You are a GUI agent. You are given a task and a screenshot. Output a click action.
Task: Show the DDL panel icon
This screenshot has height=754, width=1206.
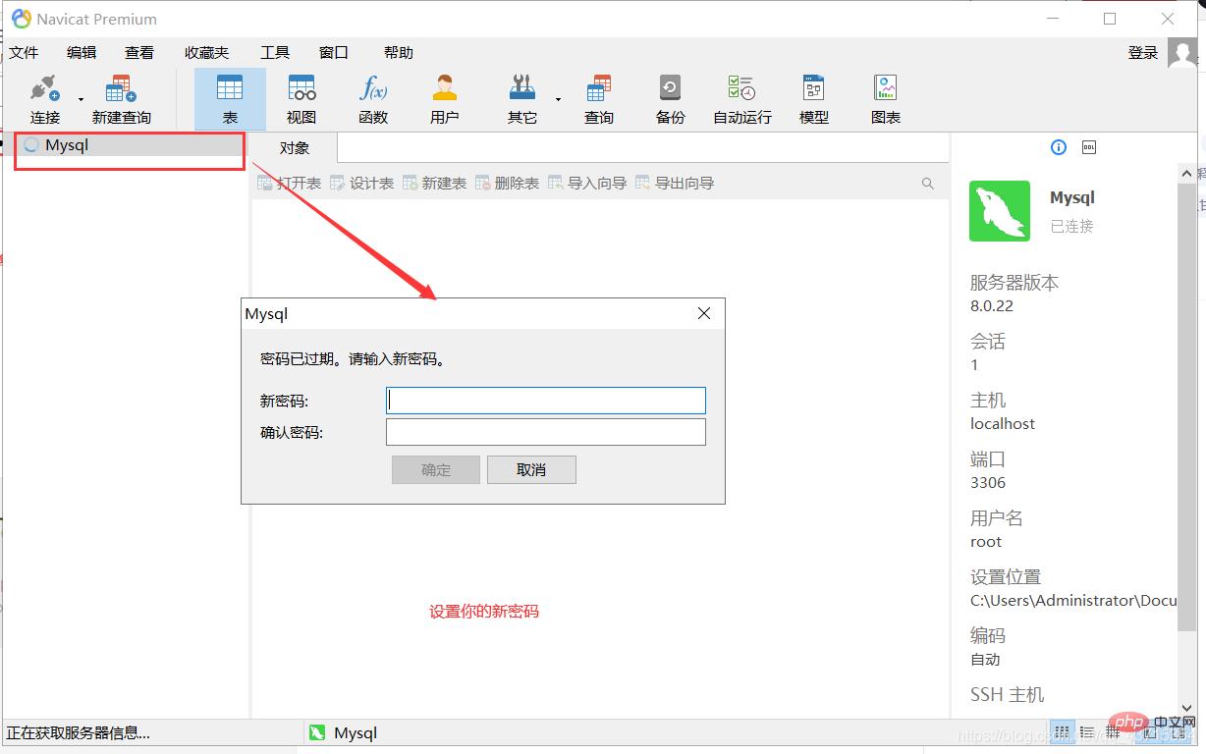(x=1088, y=147)
